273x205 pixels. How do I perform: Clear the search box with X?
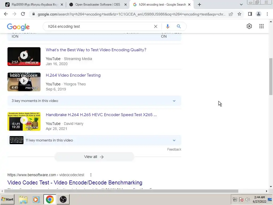pyautogui.click(x=156, y=26)
